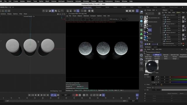Adjust the red channel slider
187x105 pixels.
[179, 77]
